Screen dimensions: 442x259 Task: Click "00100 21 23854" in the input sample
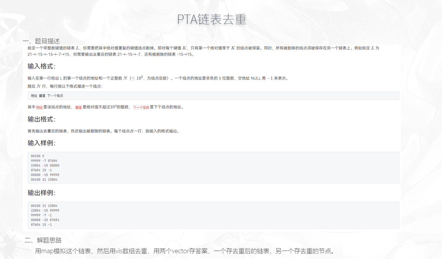[x=44, y=179]
